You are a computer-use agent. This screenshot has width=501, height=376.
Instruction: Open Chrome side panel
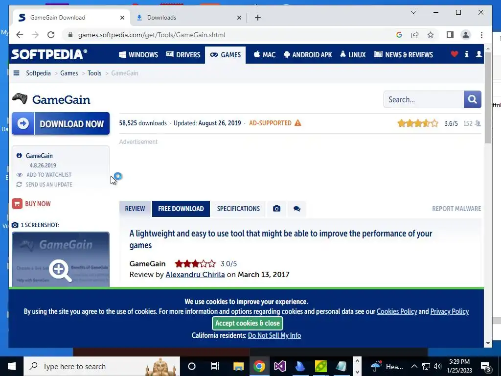[x=450, y=35]
